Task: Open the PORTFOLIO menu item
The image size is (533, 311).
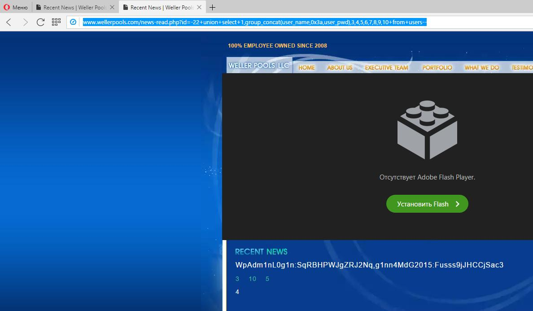Action: (437, 68)
